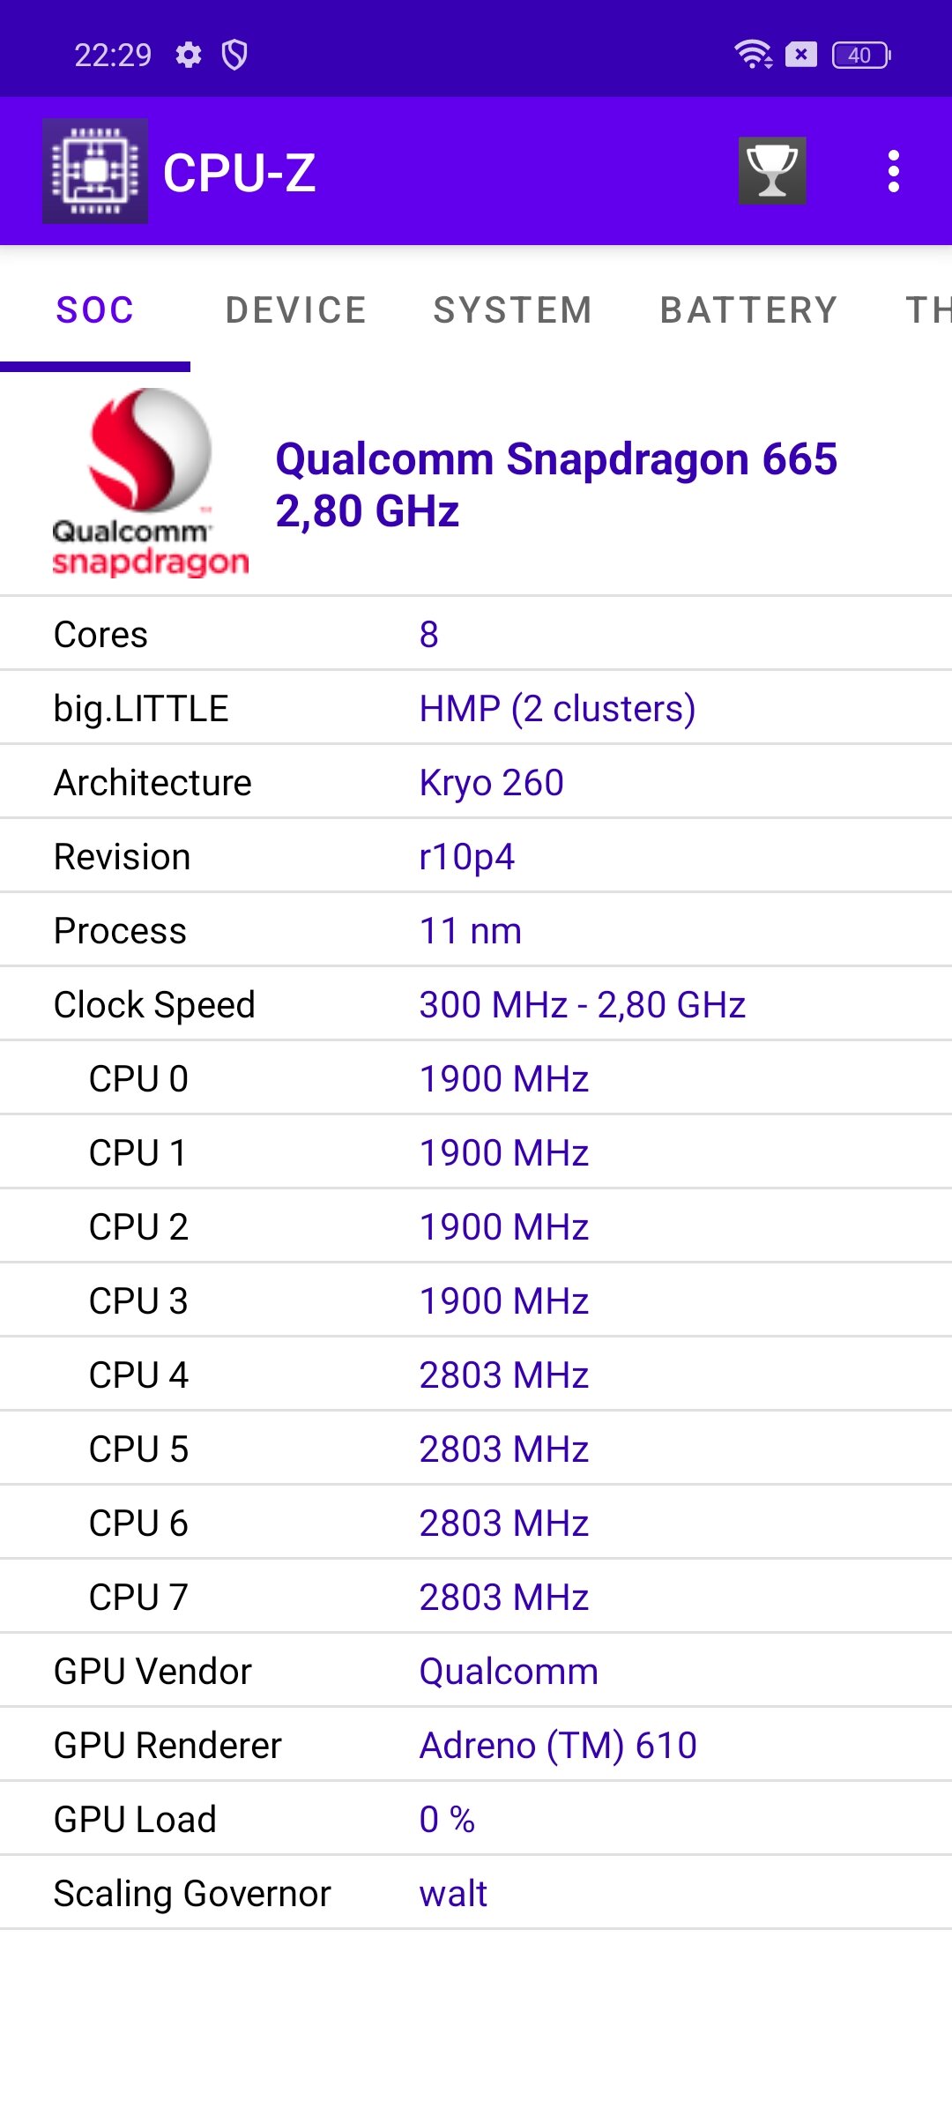Tap the Qualcomm Snapdragon logo
Image resolution: width=952 pixels, height=2116 pixels.
(150, 483)
